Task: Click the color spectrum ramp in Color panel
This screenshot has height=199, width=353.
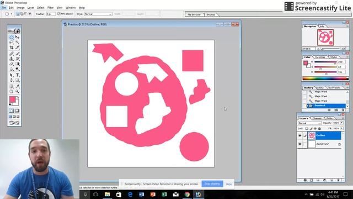Action: tap(325, 78)
